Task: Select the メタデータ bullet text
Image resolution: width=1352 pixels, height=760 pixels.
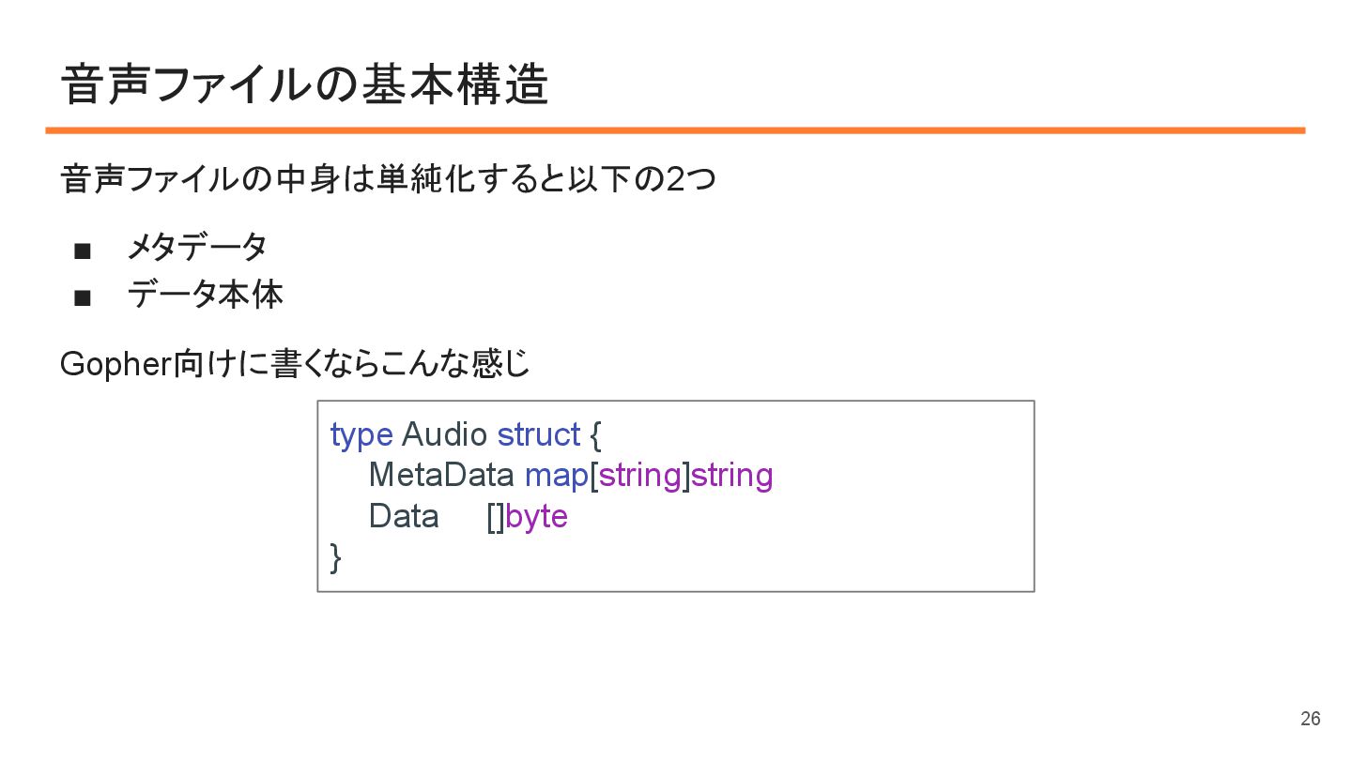Action: (197, 248)
